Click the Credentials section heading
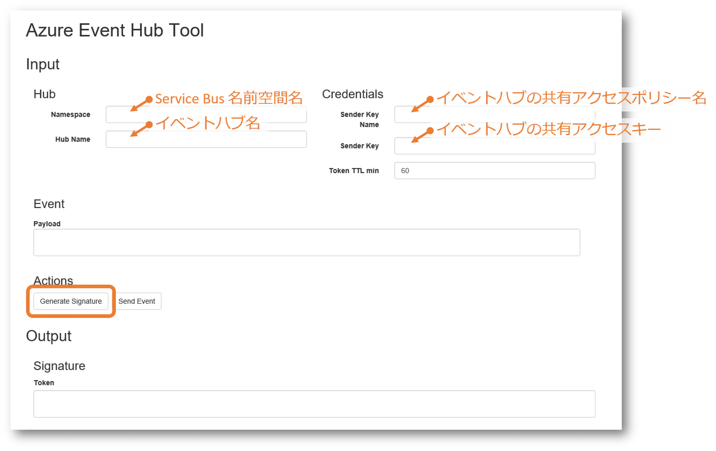716x451 pixels. click(353, 94)
